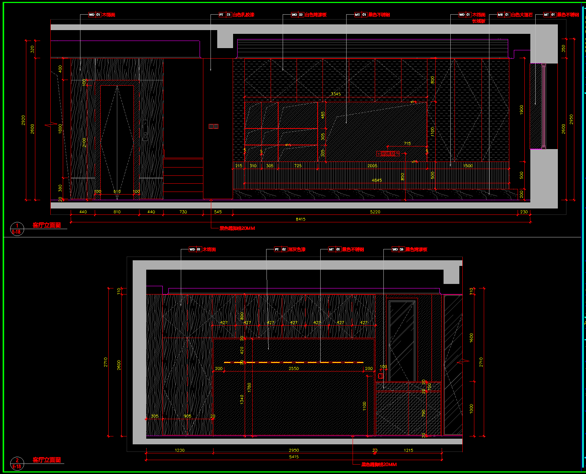Select the yellow dashed line in lower elevation
Viewport: 586px width, 474px height.
click(x=294, y=362)
